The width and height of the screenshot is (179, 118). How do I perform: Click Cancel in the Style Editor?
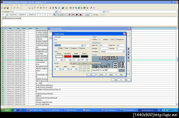coord(101,75)
